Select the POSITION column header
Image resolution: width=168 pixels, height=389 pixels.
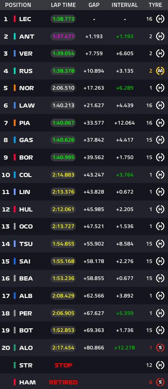pos(18,5)
